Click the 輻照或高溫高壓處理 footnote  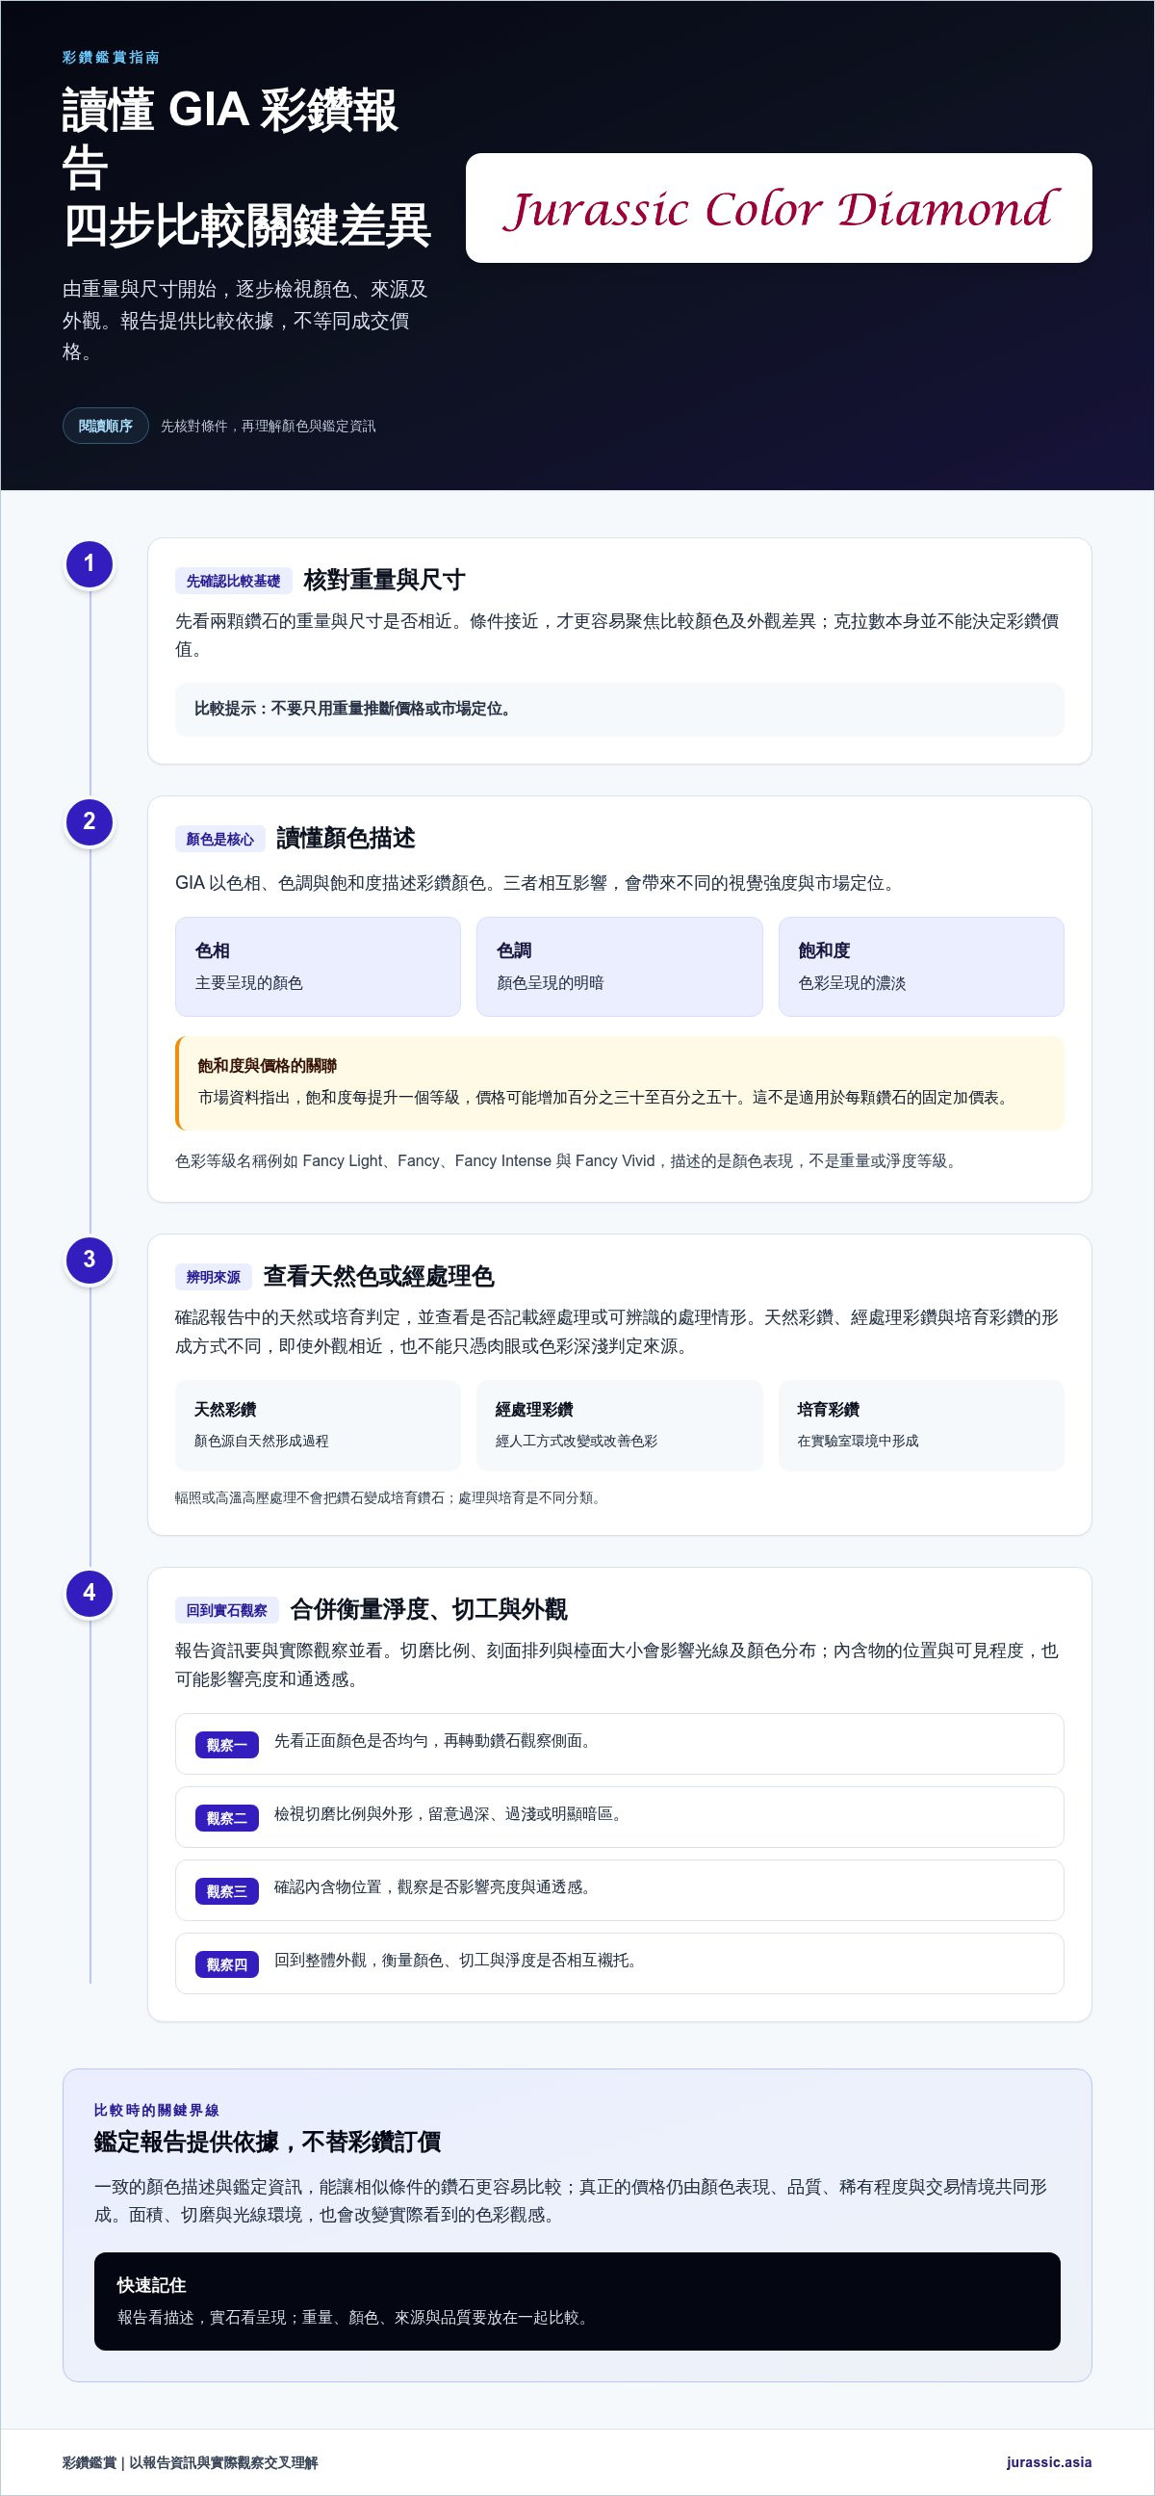390,1498
